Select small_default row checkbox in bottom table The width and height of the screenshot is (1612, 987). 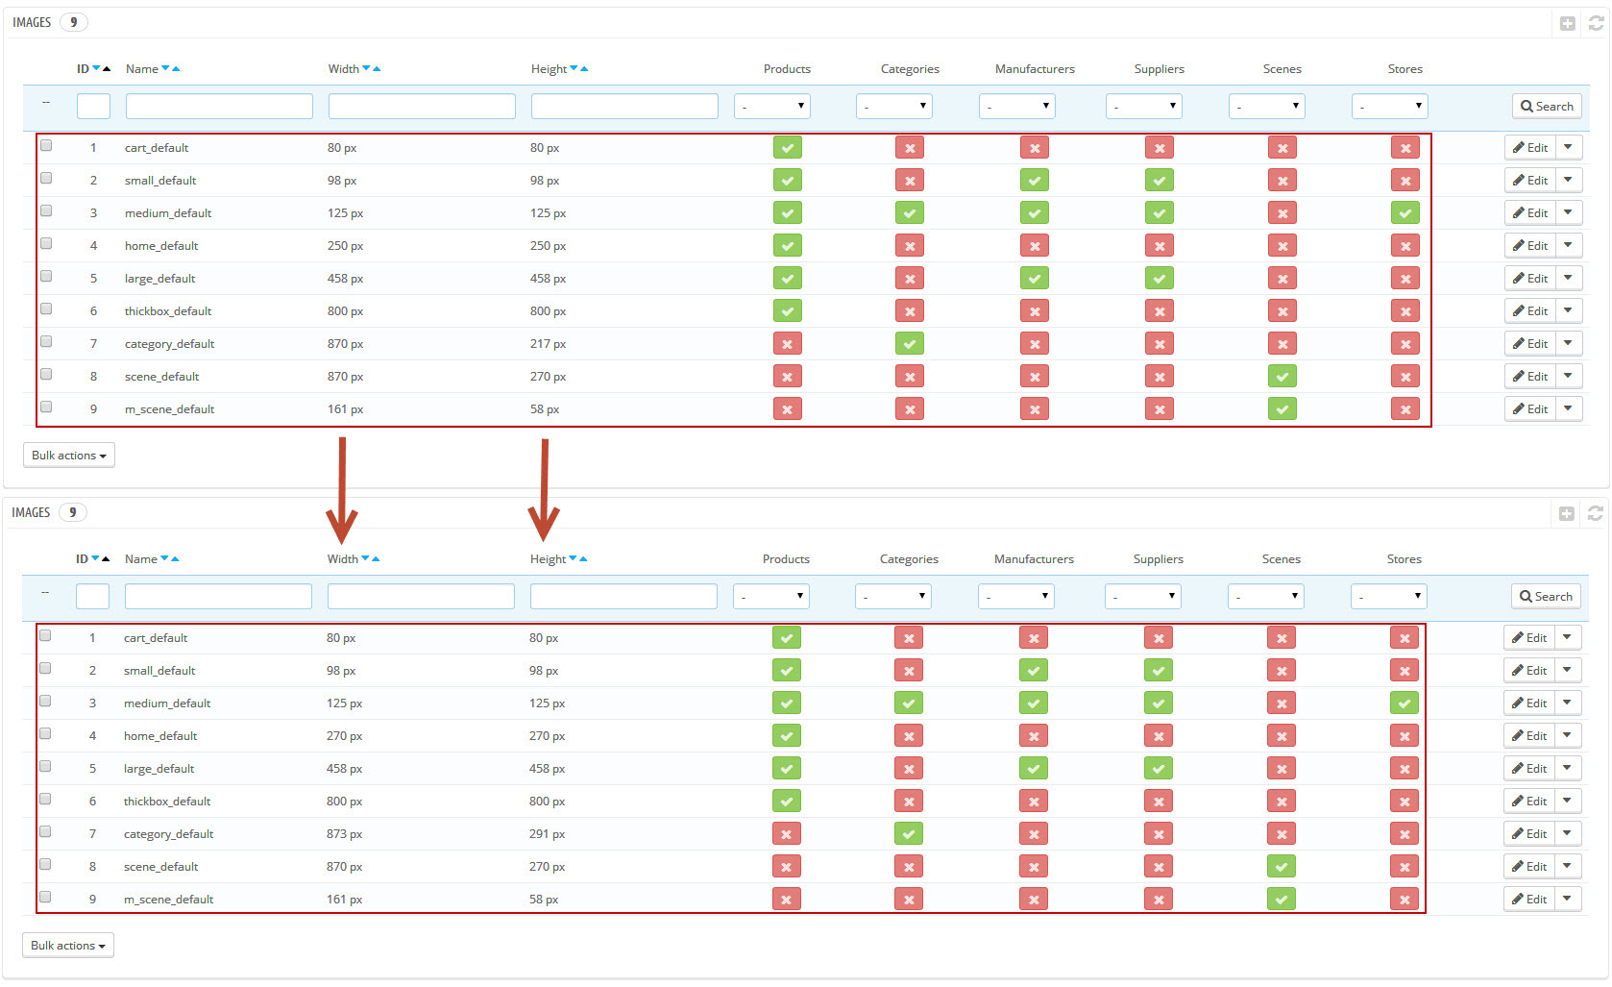(x=45, y=669)
